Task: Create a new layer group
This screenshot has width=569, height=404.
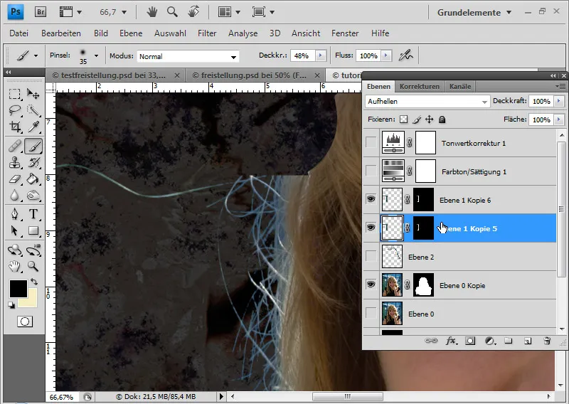Action: (x=509, y=341)
